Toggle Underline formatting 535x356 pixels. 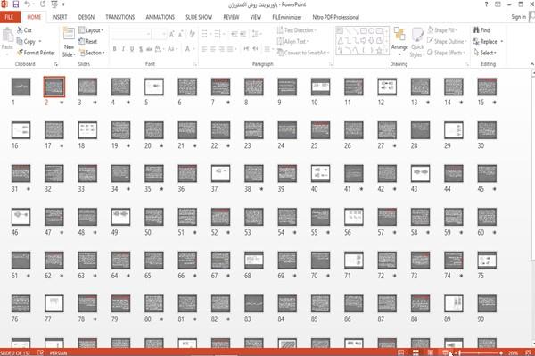click(x=132, y=49)
